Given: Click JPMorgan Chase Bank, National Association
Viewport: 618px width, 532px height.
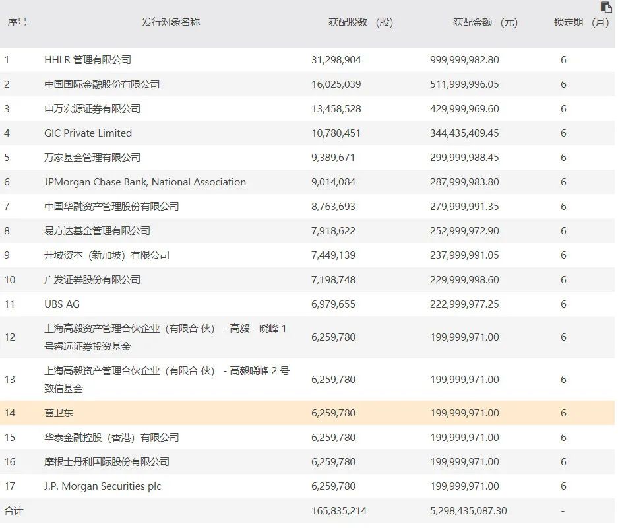Looking at the screenshot, I should [145, 182].
